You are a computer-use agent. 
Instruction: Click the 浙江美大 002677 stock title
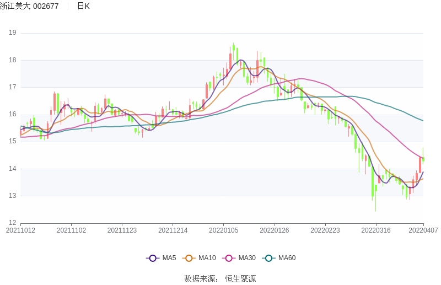click(29, 6)
